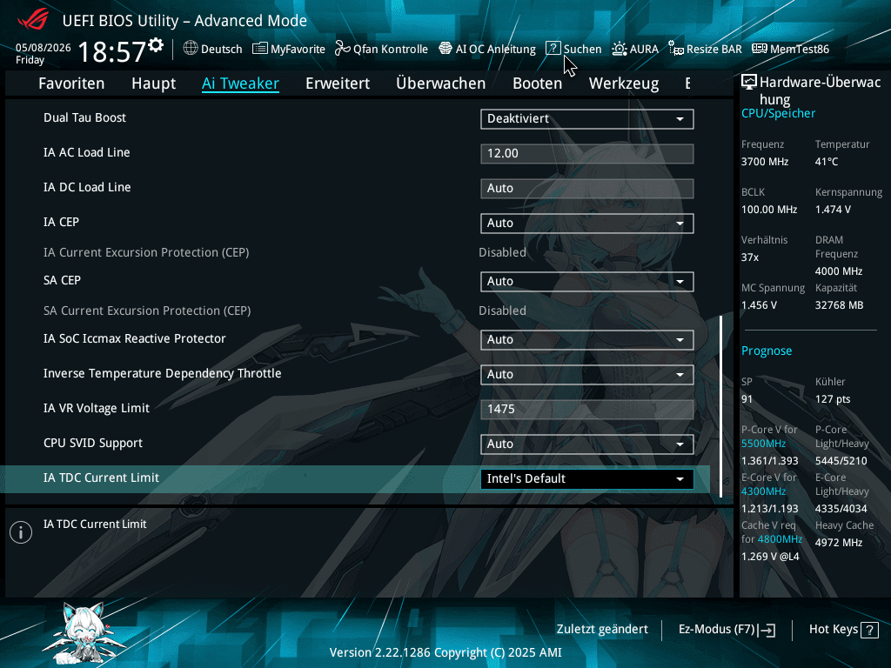Click the monitor icon of Hardware-Überwachung
The width and height of the screenshot is (891, 668).
point(749,83)
